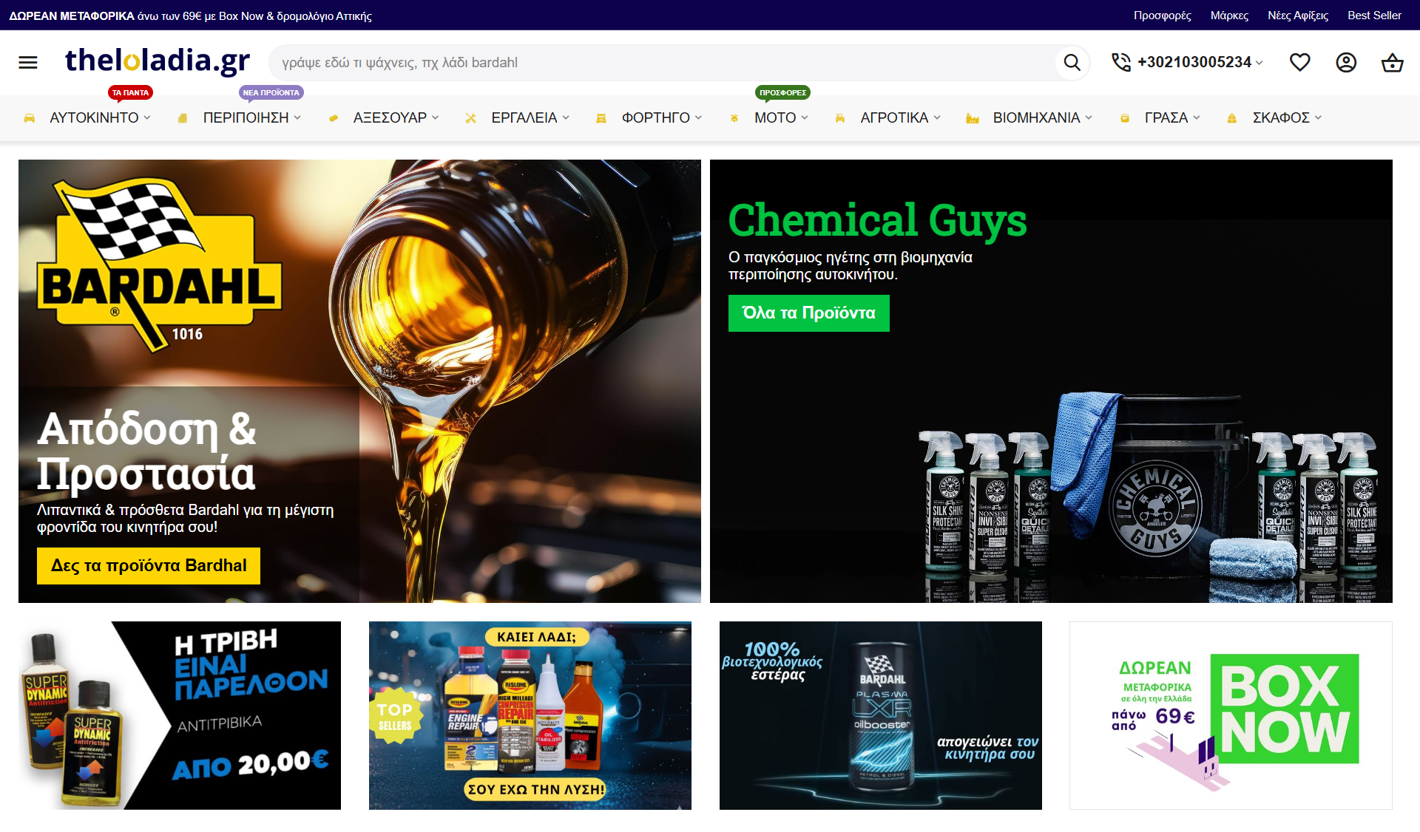Open the ΠΕΡΙΠΟΙΗΣΗ menu item
Screen dimensions: 1420x832
click(246, 118)
